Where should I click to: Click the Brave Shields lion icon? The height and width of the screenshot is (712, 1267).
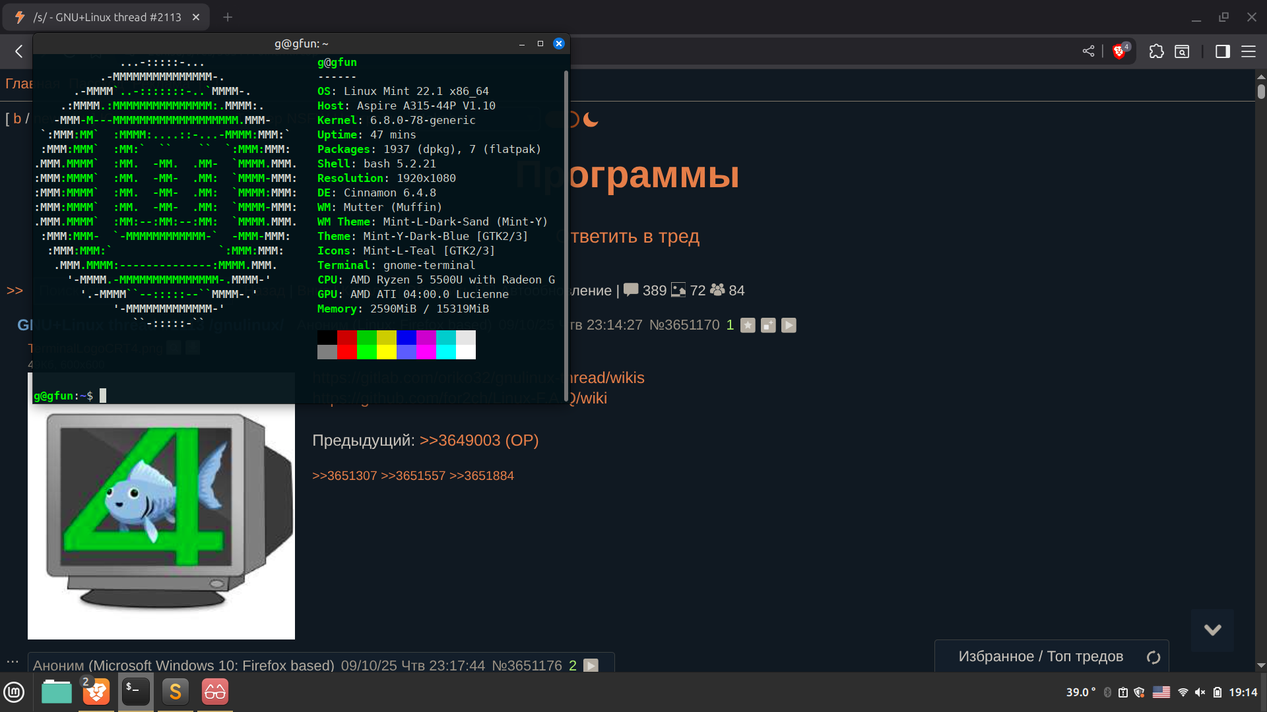tap(1119, 51)
